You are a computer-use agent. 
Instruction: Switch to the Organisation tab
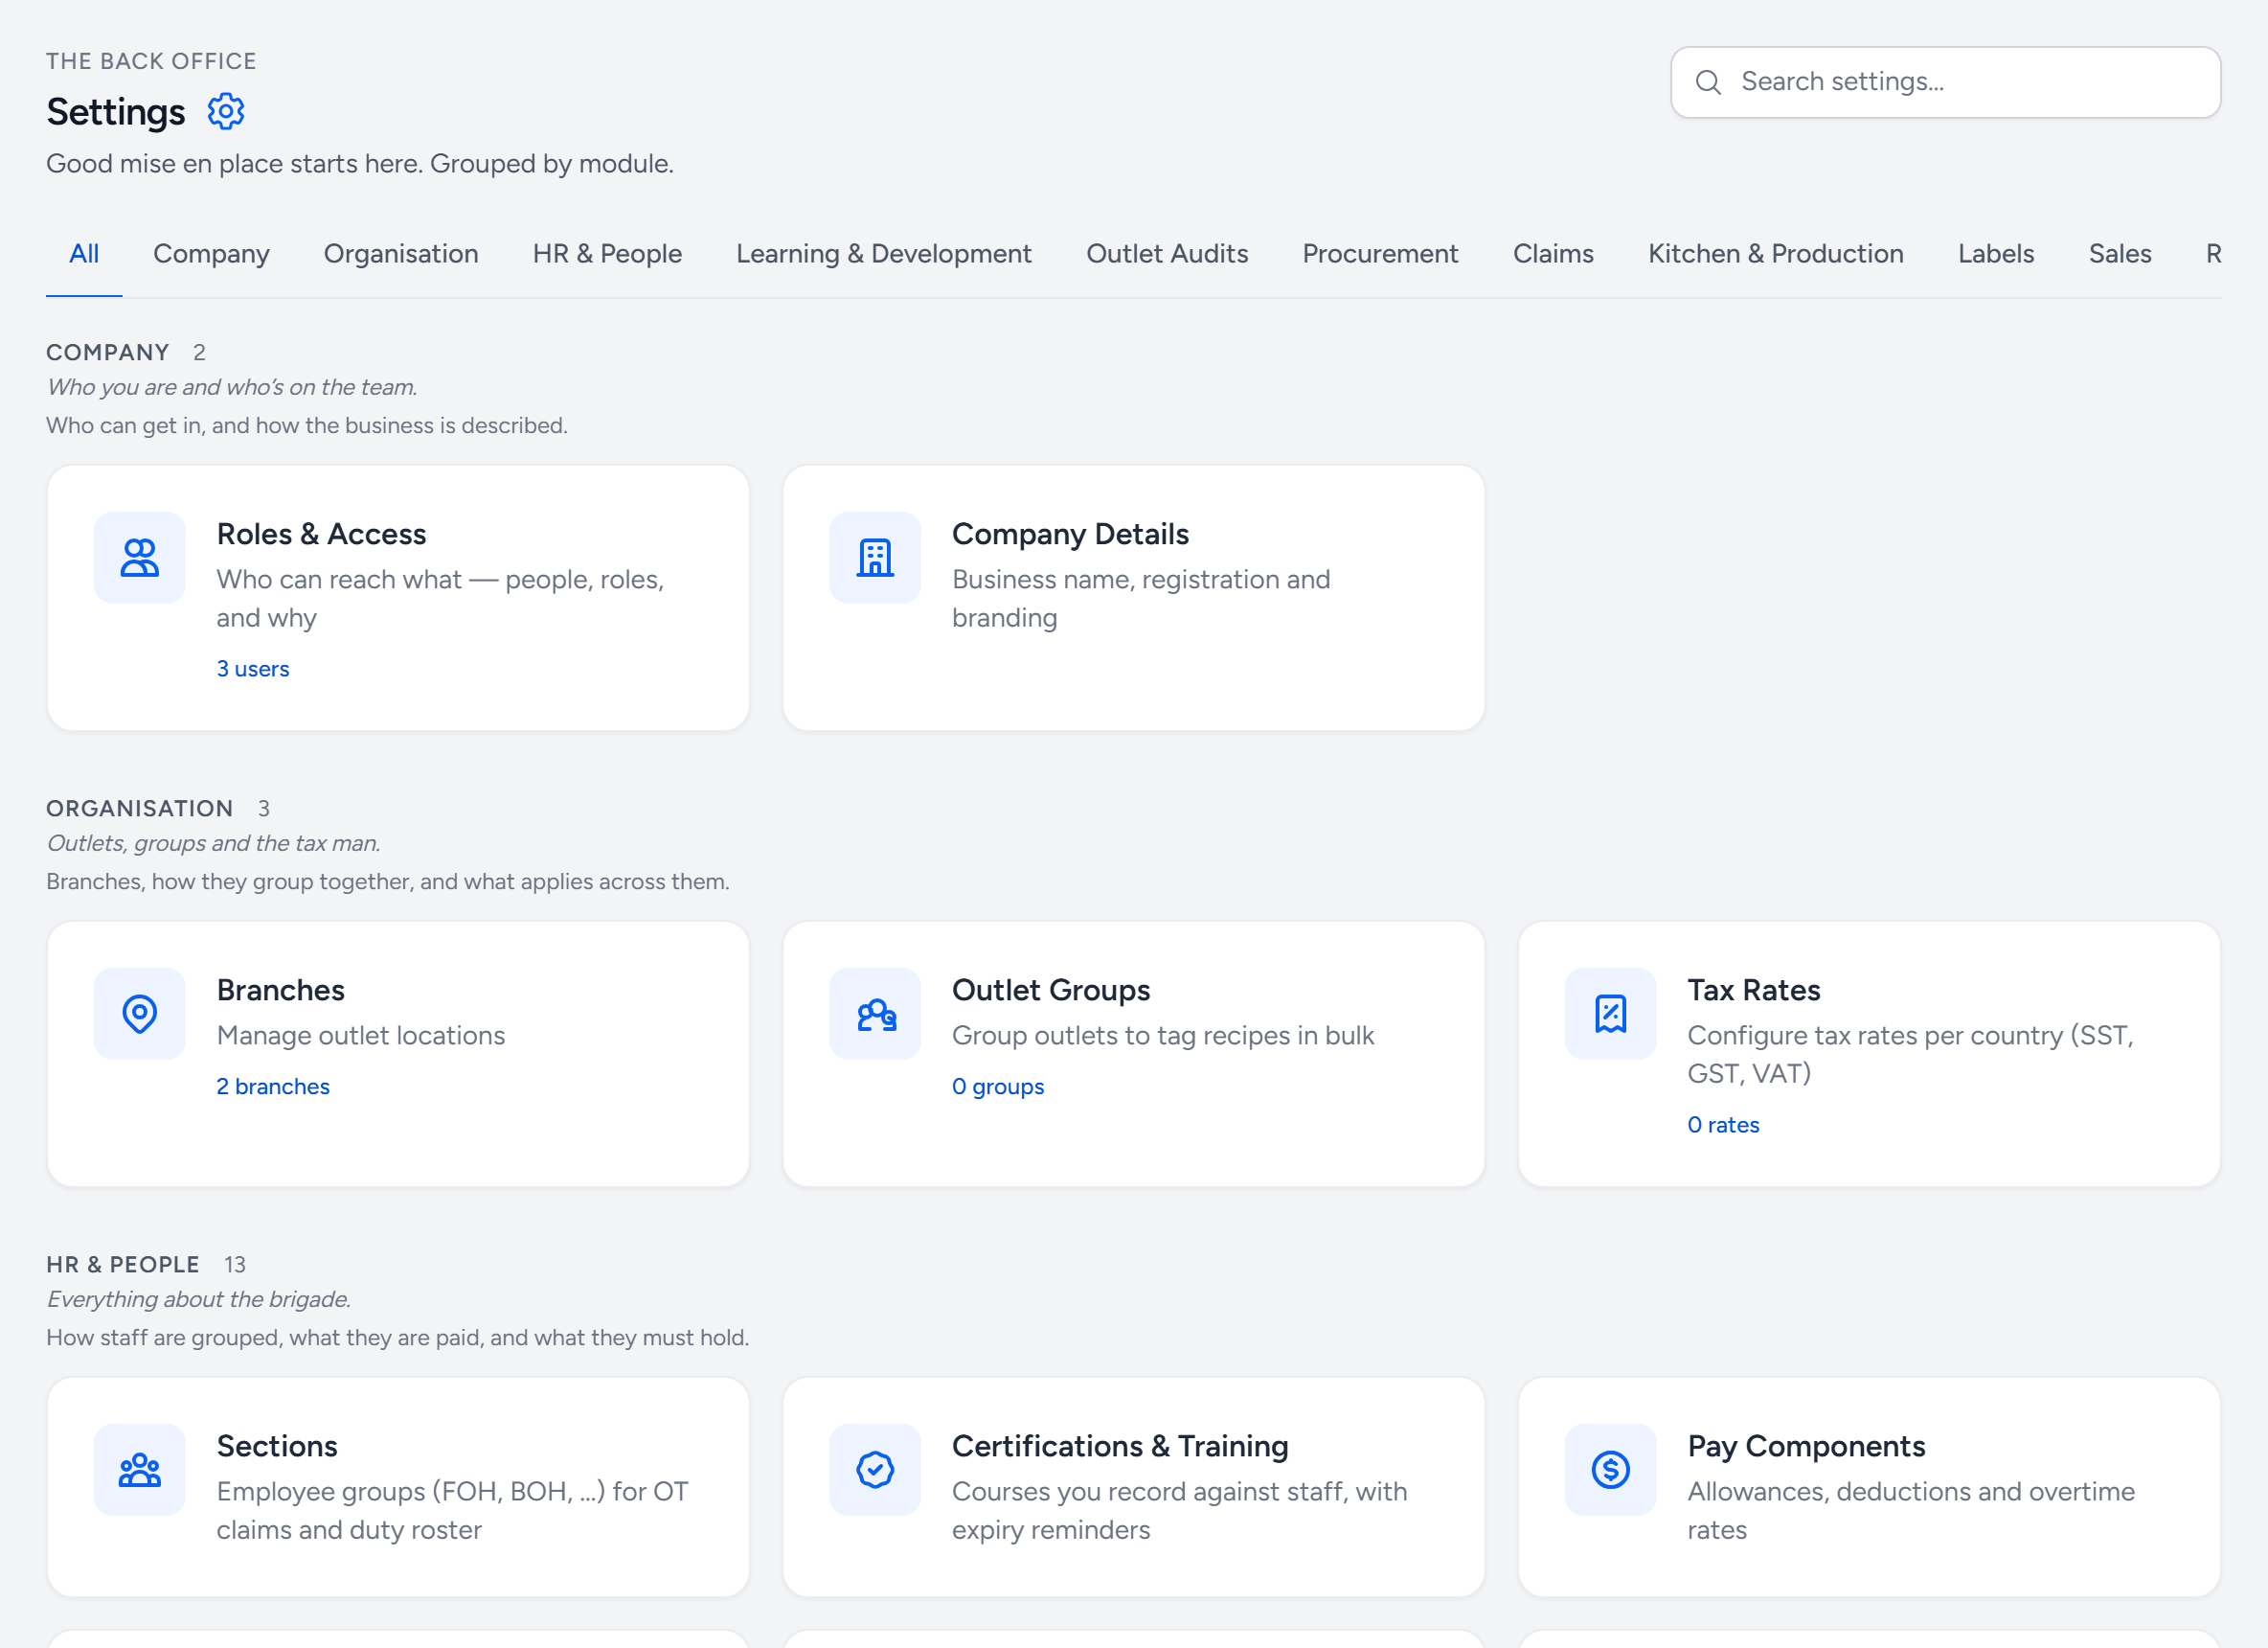coord(401,254)
